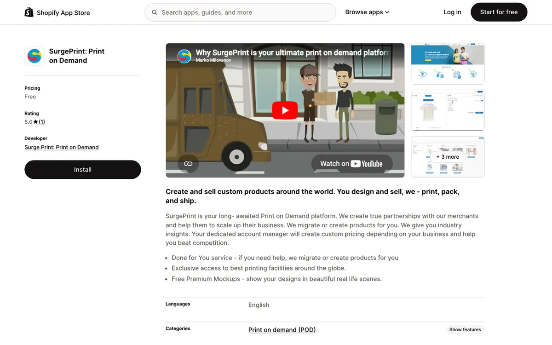Click the 'Done for You service' bullet
Screen dimensions: 552x345
(x=285, y=258)
